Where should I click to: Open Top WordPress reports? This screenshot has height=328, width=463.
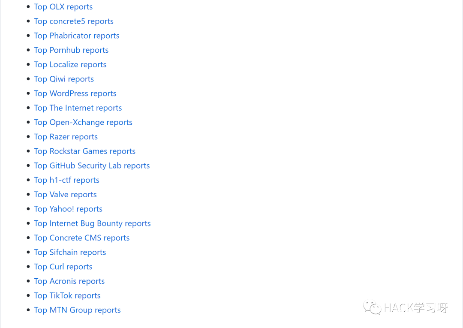tap(75, 93)
